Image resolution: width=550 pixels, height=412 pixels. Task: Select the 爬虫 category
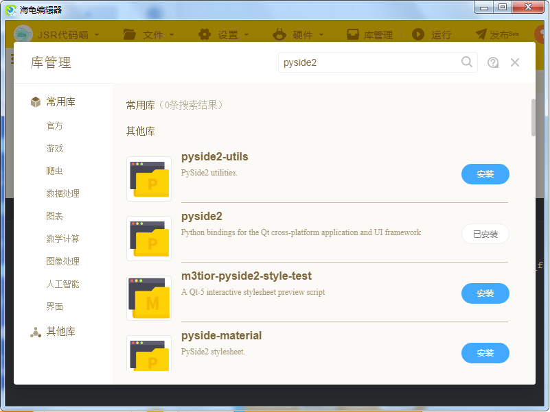(x=54, y=171)
